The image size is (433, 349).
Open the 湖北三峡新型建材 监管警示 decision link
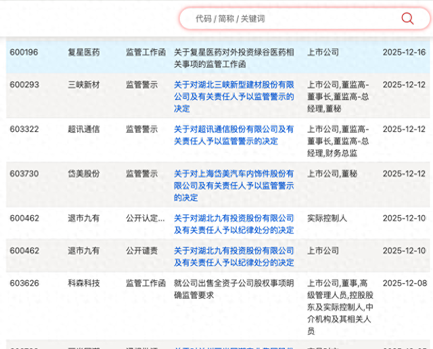pyautogui.click(x=234, y=97)
